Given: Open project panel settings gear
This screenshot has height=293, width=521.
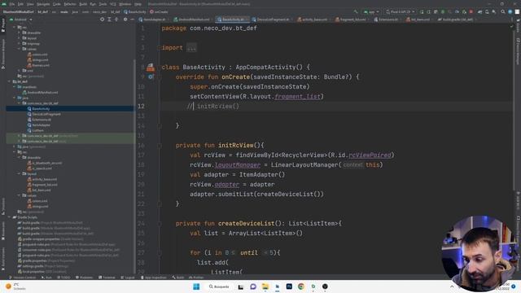Looking at the screenshot, I should [125, 20].
